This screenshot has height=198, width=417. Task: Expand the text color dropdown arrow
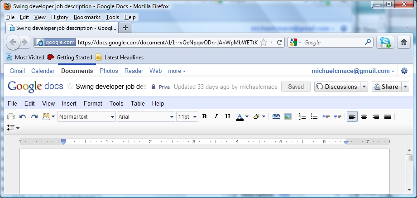[x=247, y=116]
